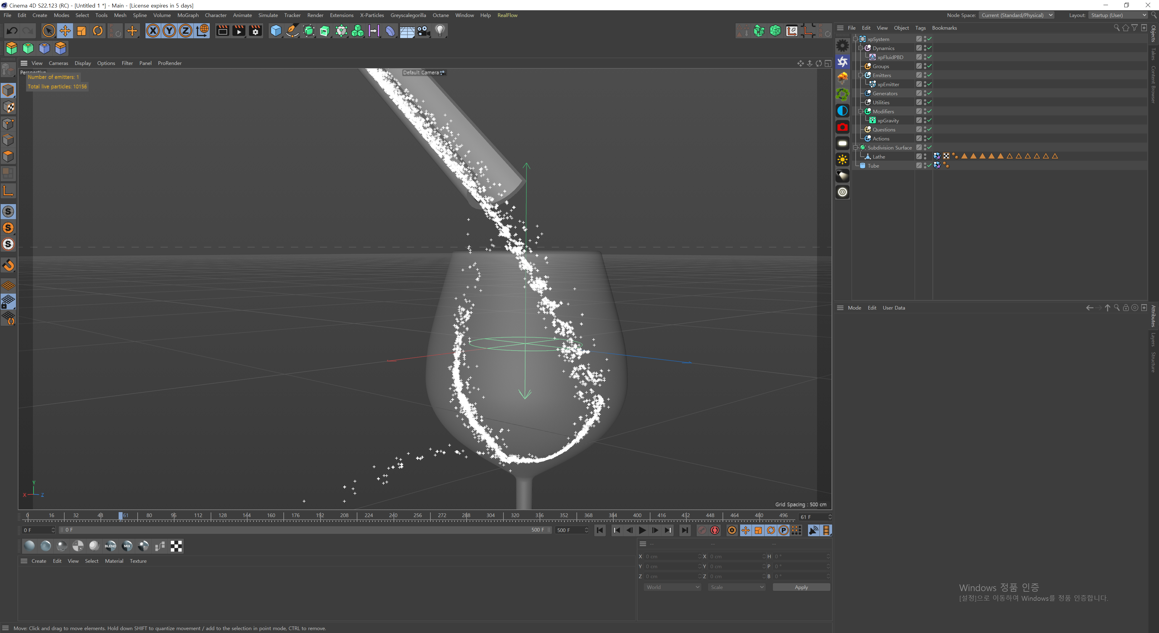Click the Undo arrow icon
This screenshot has width=1159, height=633.
[x=12, y=31]
